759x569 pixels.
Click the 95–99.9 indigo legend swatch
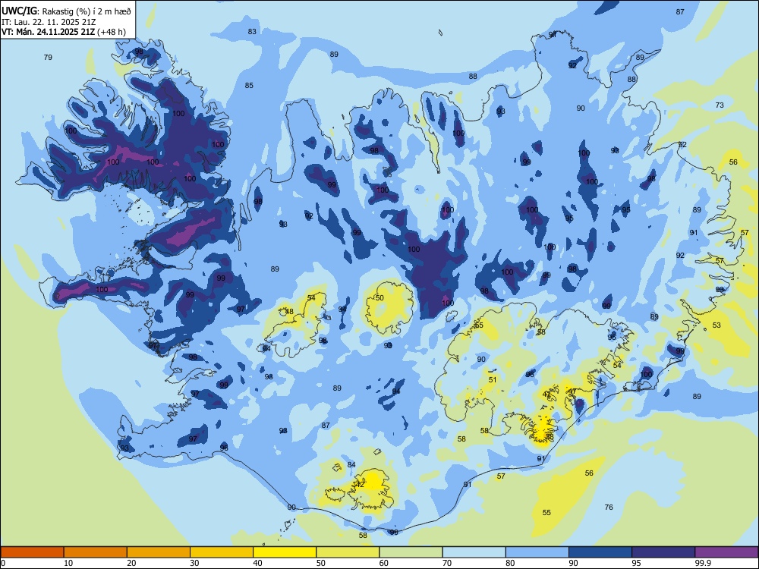pos(663,552)
